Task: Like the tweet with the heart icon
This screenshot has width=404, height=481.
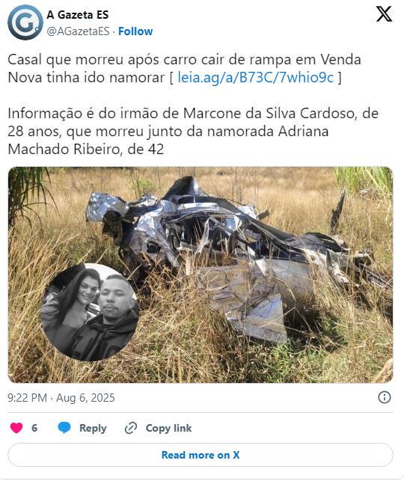Action: (x=16, y=428)
